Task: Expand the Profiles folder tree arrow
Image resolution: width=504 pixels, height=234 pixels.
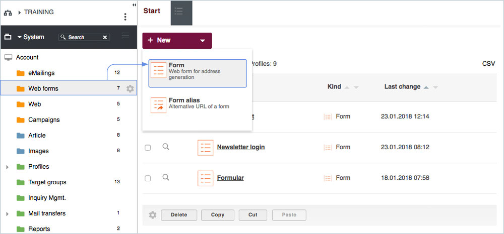Action: coord(8,167)
